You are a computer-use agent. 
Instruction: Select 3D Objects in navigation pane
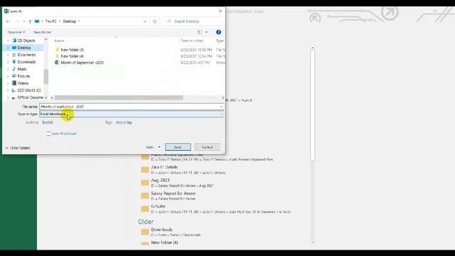coord(26,41)
